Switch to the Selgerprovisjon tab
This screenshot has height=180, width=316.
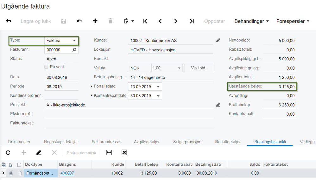187,142
